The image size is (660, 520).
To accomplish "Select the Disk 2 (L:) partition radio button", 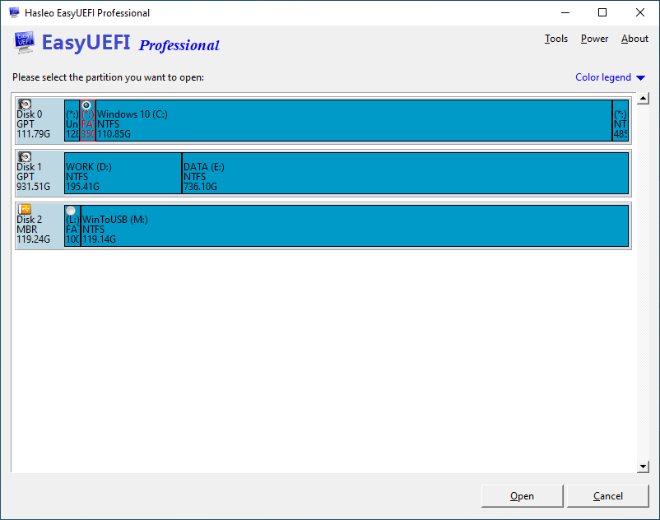I will pyautogui.click(x=71, y=211).
